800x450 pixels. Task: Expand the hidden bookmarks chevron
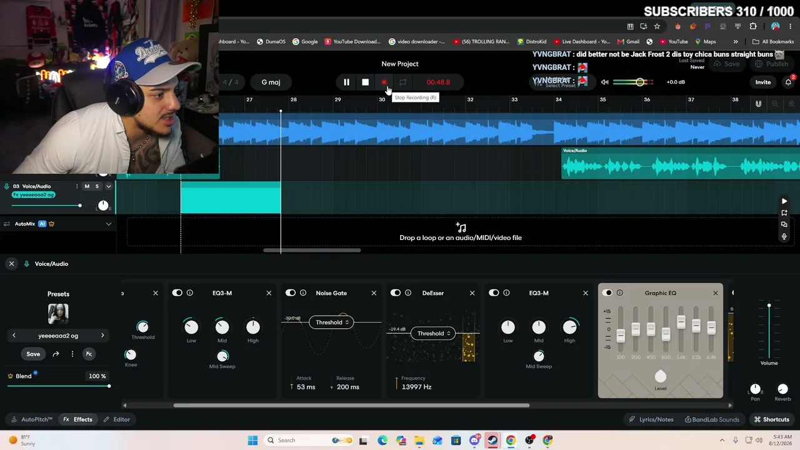tap(736, 42)
